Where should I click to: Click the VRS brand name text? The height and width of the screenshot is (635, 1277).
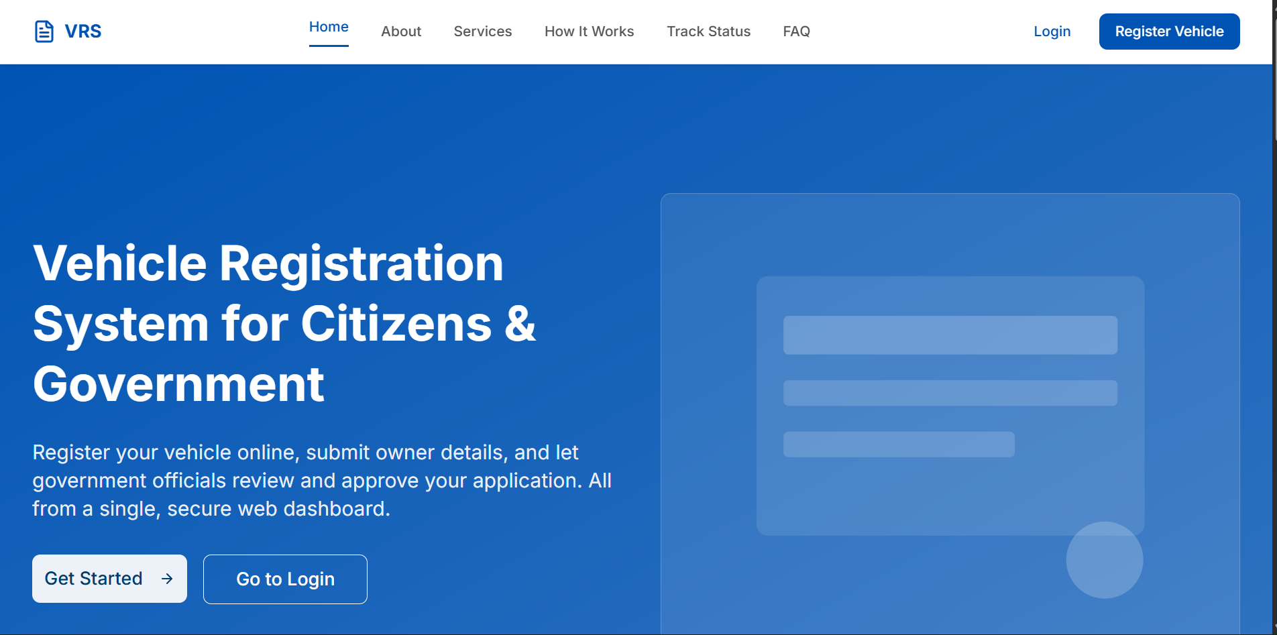[x=83, y=32]
